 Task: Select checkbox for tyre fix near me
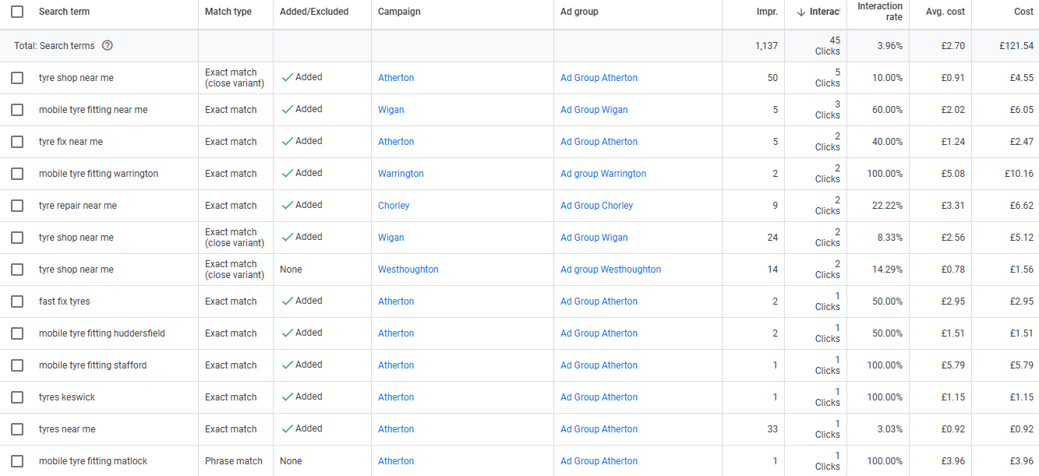pyautogui.click(x=17, y=142)
